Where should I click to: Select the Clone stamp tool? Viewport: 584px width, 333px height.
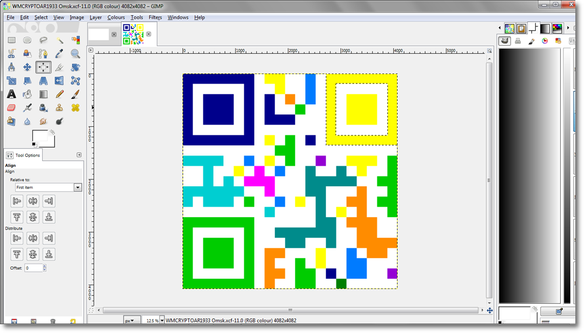click(59, 108)
